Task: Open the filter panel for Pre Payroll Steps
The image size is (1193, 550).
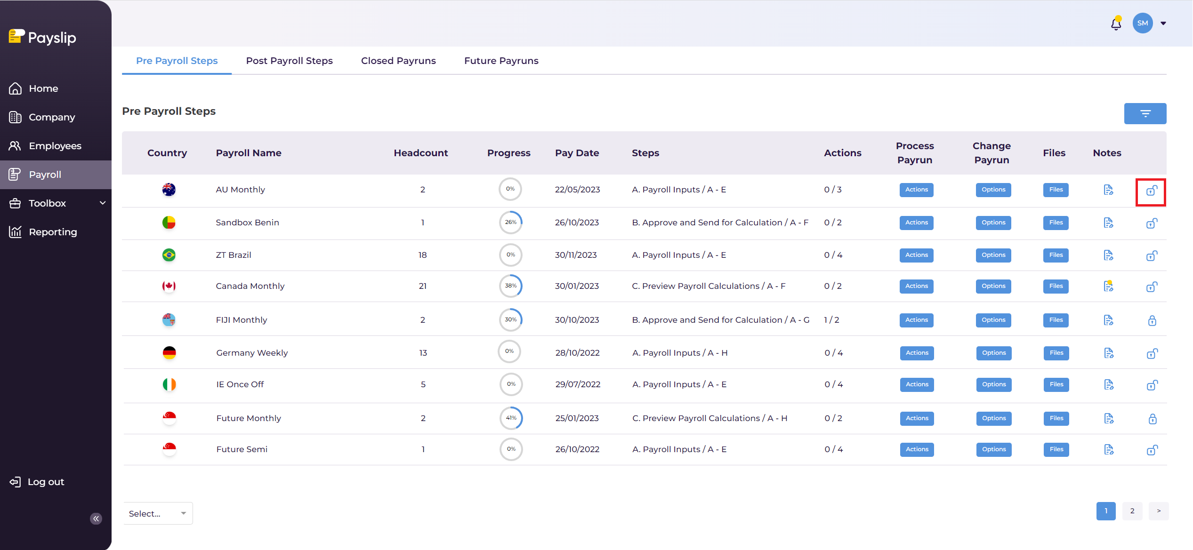Action: coord(1145,113)
